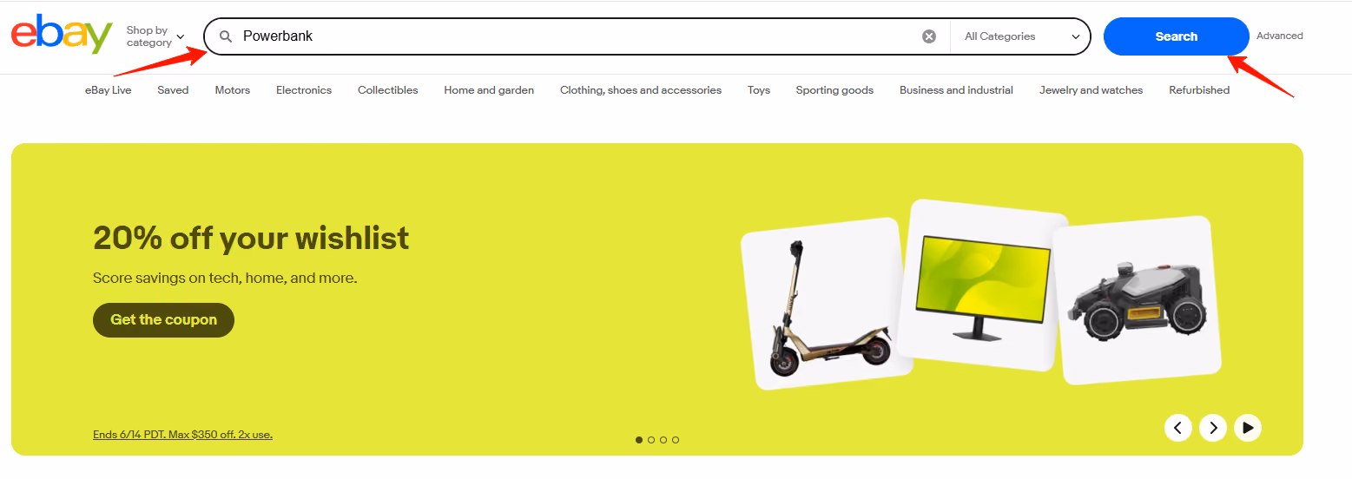Open the Advanced search link
Image resolution: width=1352 pixels, height=479 pixels.
click(x=1279, y=36)
